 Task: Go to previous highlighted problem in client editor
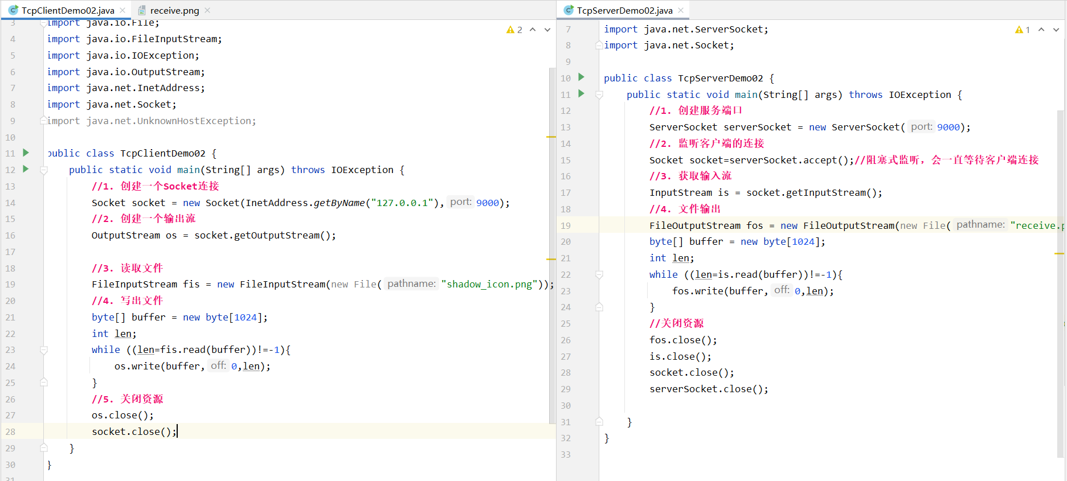point(533,30)
